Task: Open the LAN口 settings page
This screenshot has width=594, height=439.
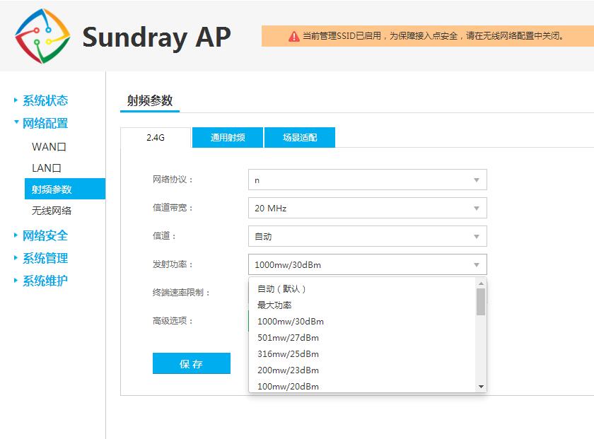Action: (x=46, y=168)
